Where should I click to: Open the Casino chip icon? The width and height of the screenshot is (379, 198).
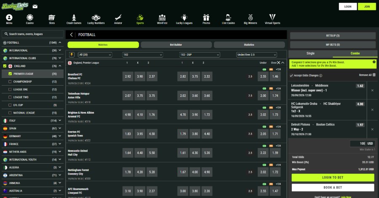point(30,18)
